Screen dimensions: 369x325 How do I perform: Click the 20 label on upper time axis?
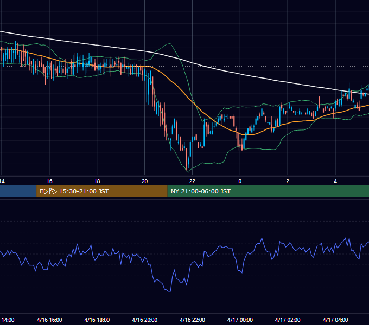[145, 181]
